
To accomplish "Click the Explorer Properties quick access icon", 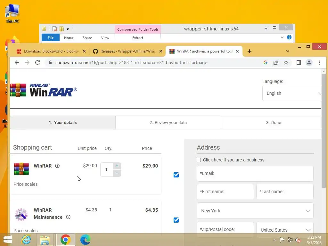I will (55, 29).
